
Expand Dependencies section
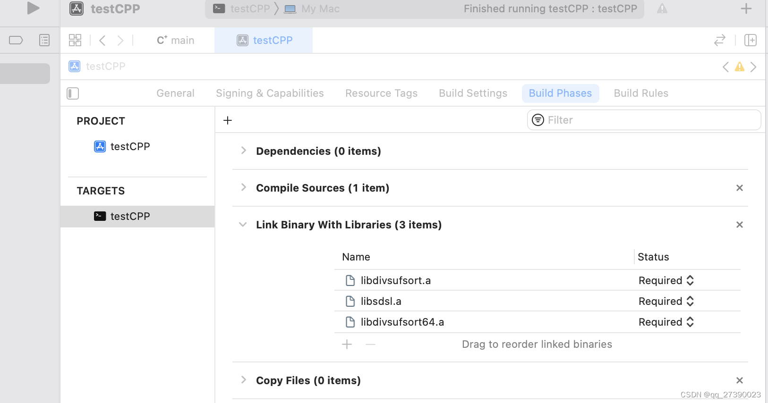click(x=243, y=151)
